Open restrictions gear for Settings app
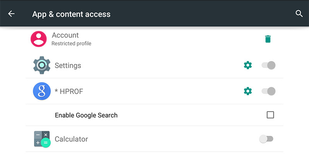 (248, 65)
